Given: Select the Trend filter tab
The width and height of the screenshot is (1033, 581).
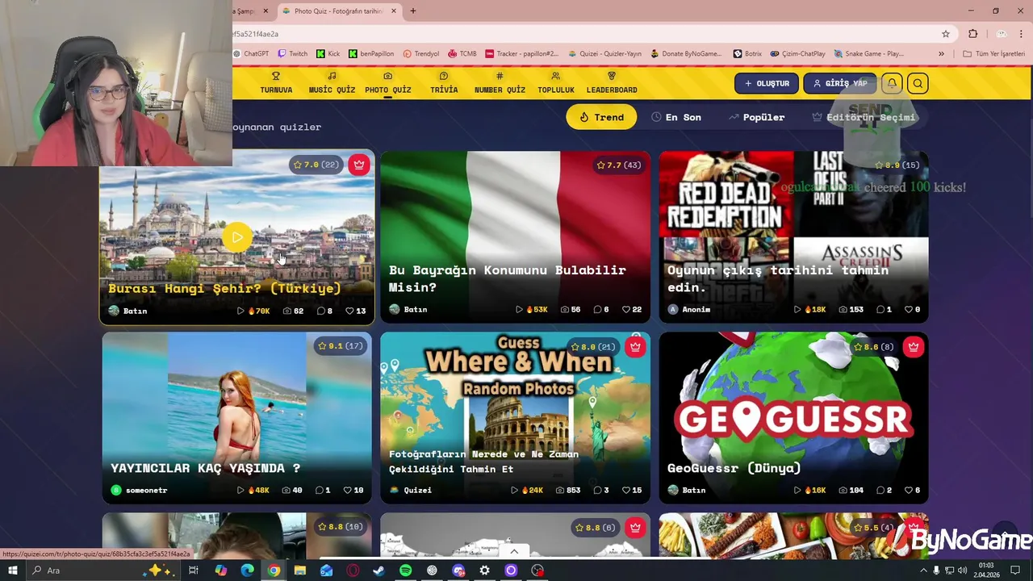Looking at the screenshot, I should coord(601,117).
